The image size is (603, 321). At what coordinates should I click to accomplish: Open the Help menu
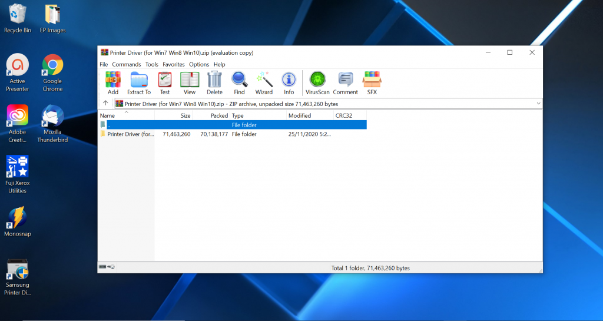(x=220, y=64)
